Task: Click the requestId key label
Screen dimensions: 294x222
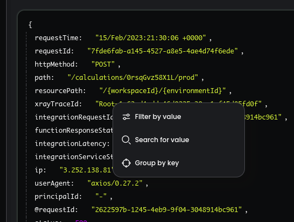Action: click(x=55, y=51)
